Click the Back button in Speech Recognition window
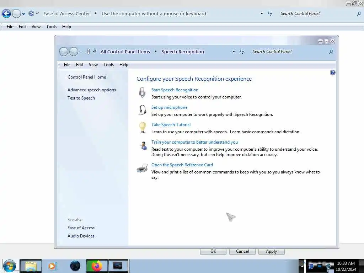The width and height of the screenshot is (364, 273). 64,52
